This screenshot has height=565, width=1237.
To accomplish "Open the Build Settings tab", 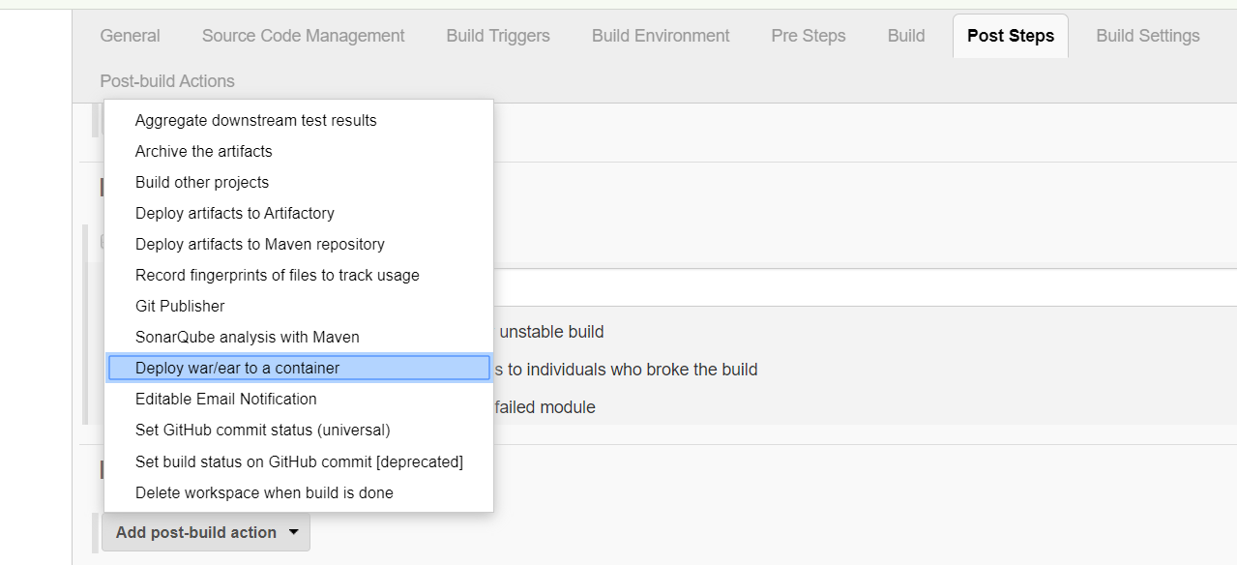I will [1148, 36].
